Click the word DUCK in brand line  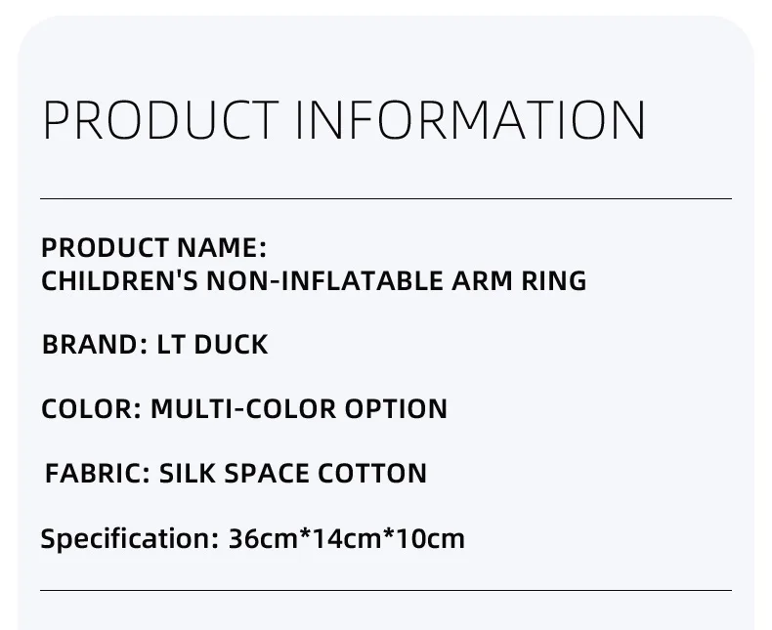(231, 344)
